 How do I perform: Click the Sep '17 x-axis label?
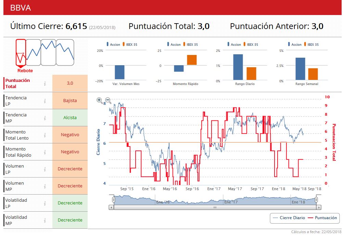(257, 189)
